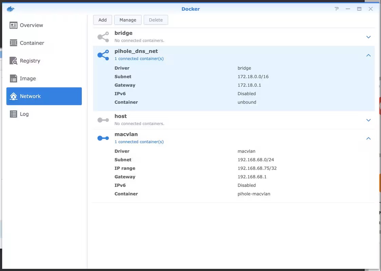Click the Manage button
The height and width of the screenshot is (271, 381).
(128, 20)
